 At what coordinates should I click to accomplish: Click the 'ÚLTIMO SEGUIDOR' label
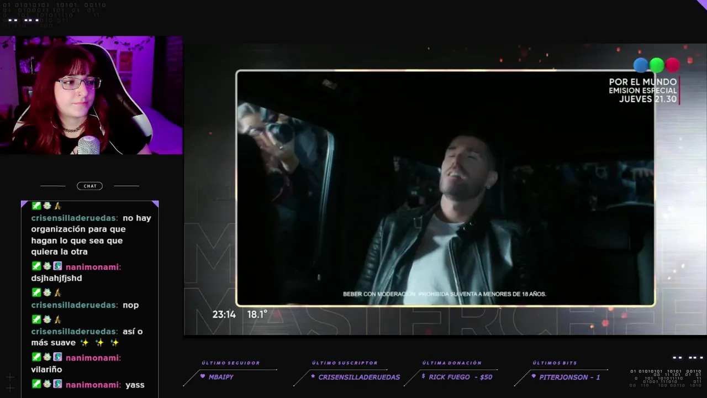coord(230,363)
